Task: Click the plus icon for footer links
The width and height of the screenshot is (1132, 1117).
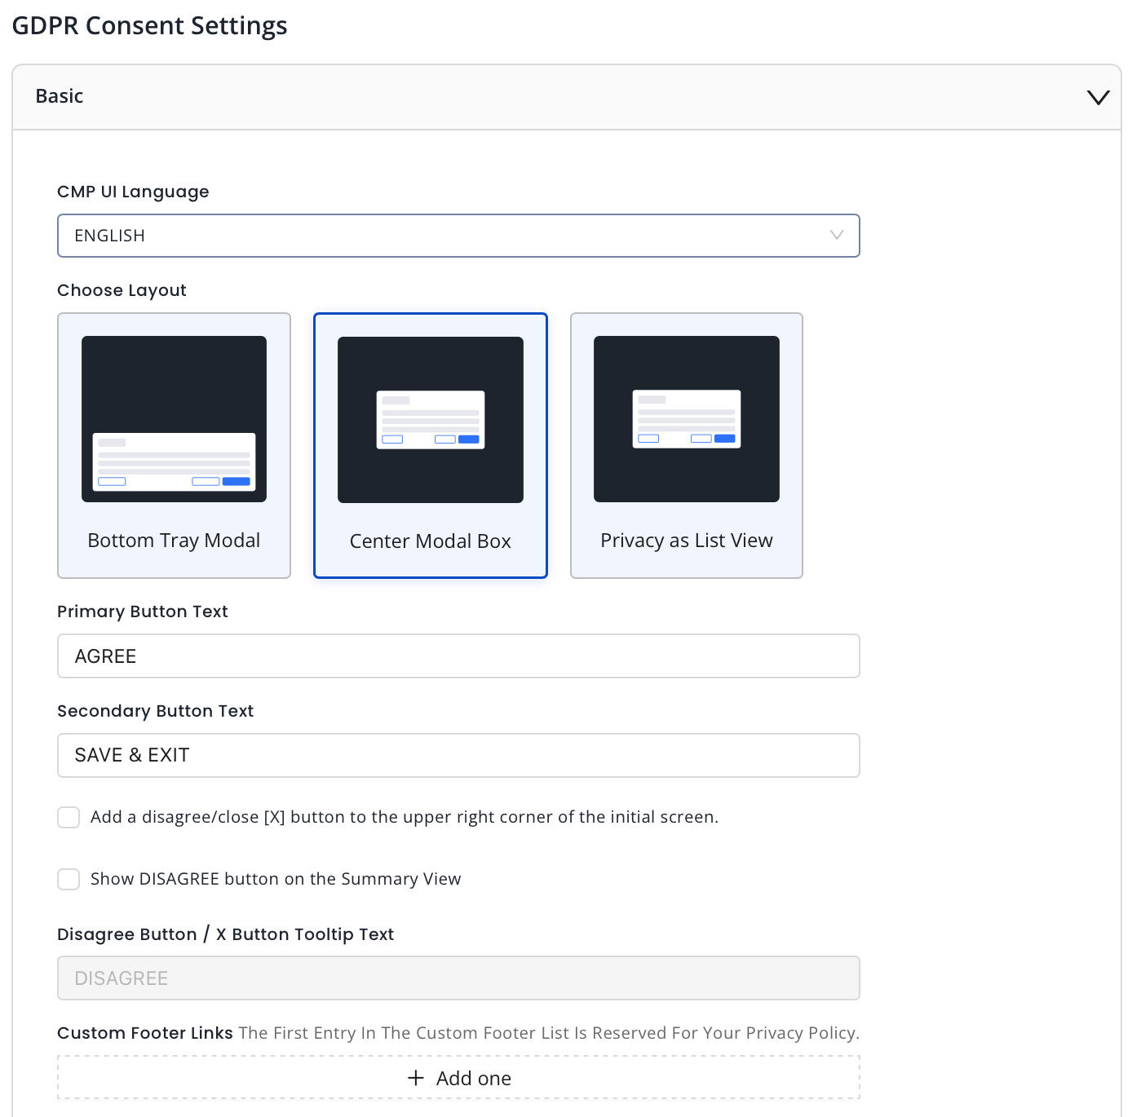Action: point(416,1078)
